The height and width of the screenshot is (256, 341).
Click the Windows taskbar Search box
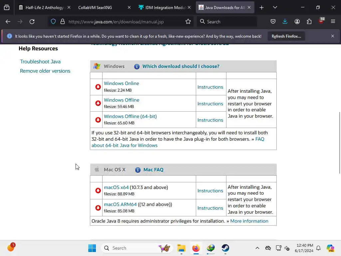point(137,248)
